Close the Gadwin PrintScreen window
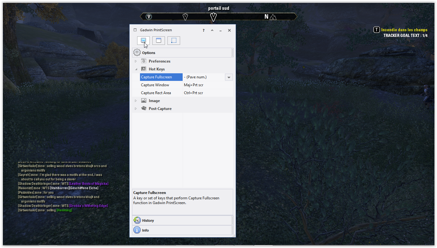 point(229,30)
